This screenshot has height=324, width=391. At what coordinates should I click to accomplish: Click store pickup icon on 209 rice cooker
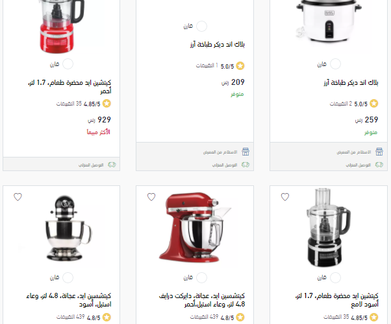point(246,152)
